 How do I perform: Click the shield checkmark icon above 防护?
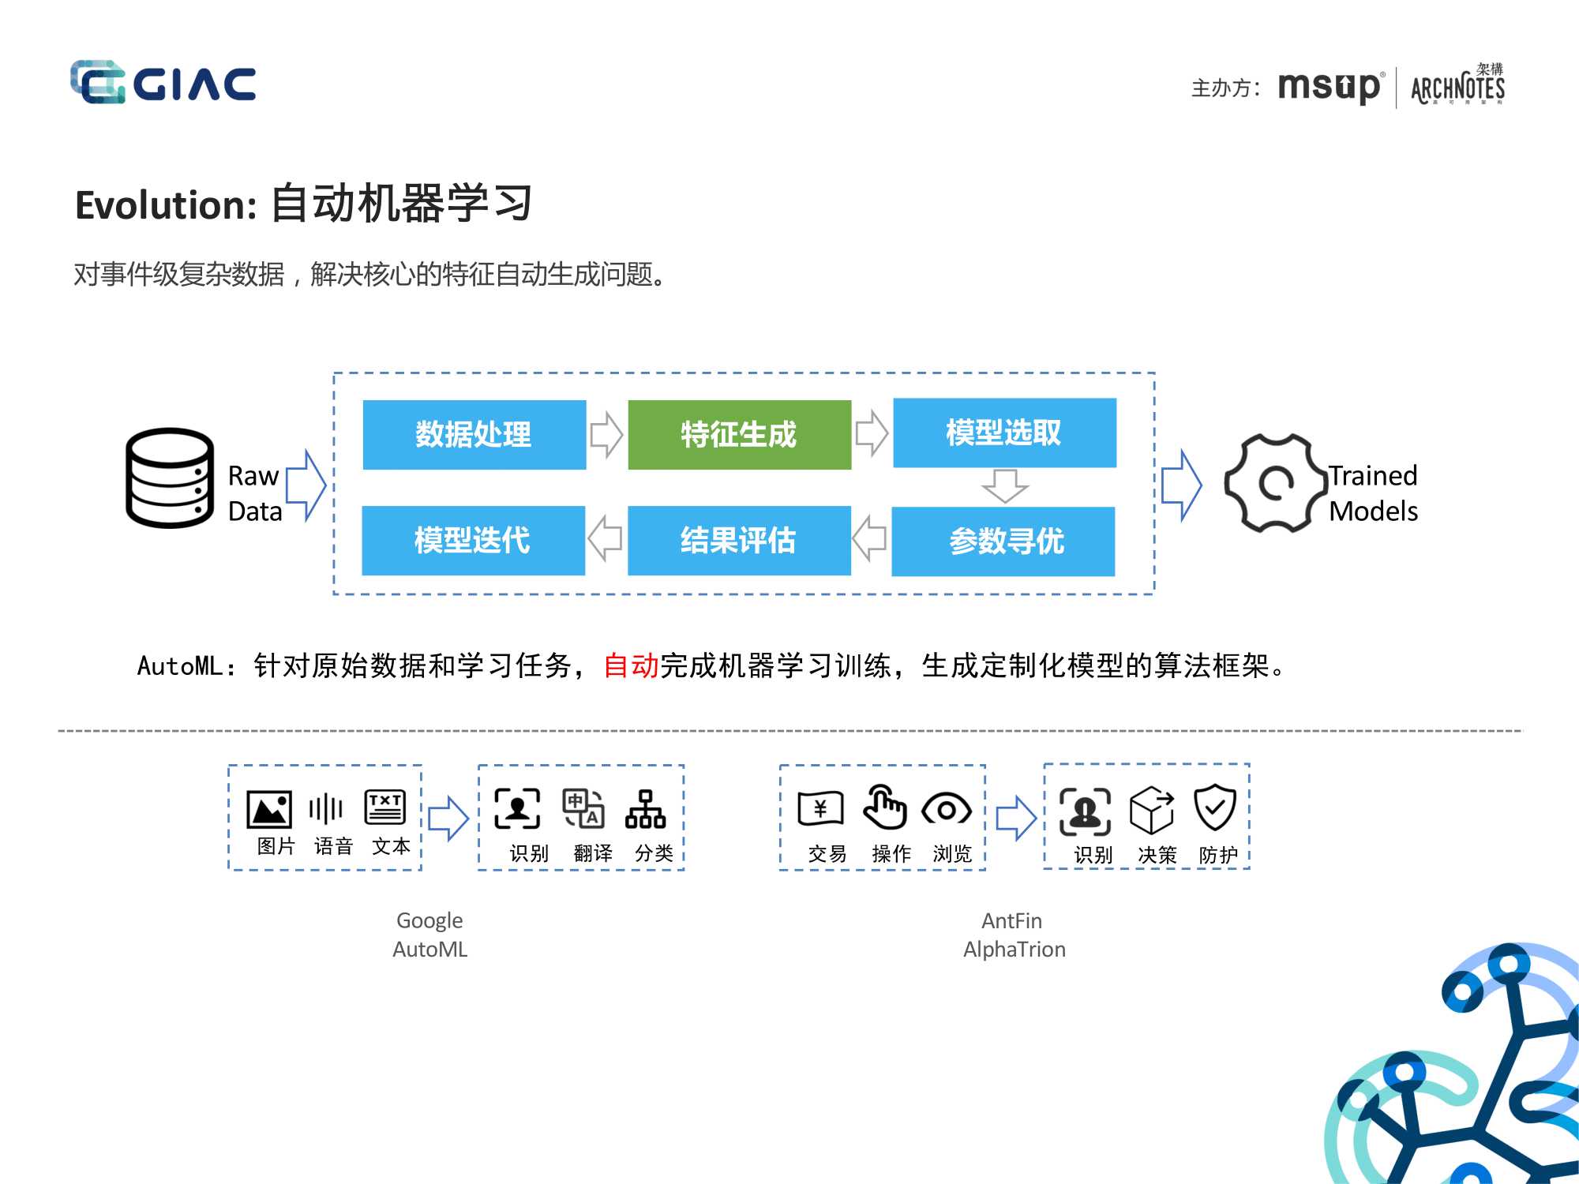(1215, 807)
